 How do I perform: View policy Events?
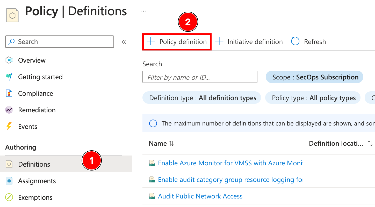tap(27, 126)
